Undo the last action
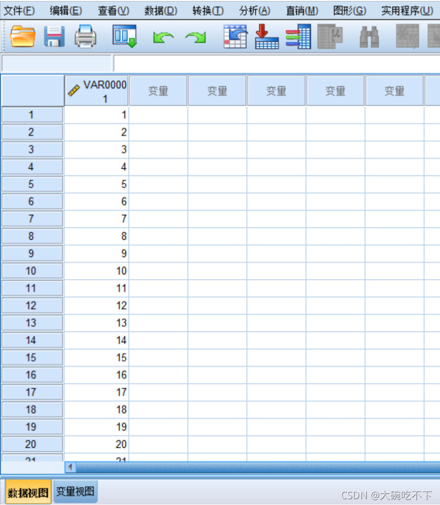Image resolution: width=440 pixels, height=505 pixels. (163, 37)
